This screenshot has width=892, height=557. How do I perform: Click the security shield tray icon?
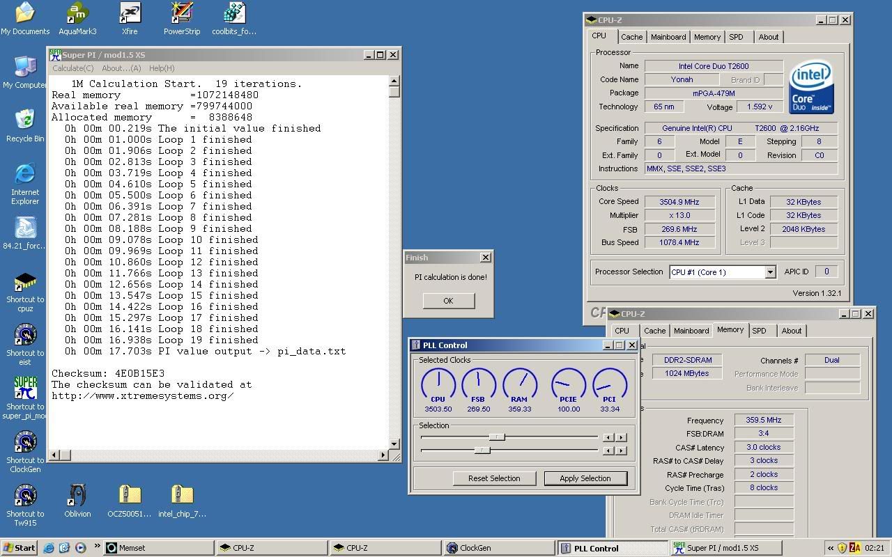(x=842, y=548)
